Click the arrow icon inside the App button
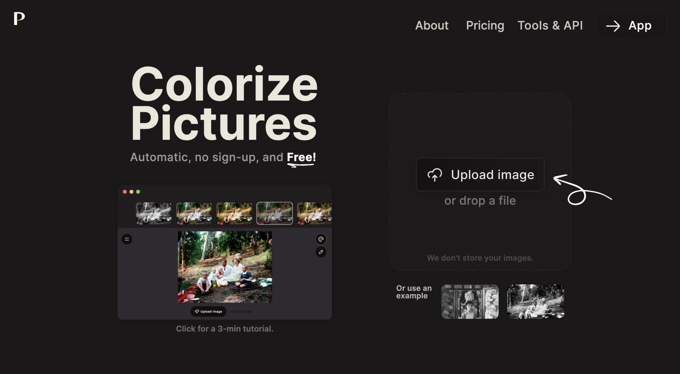The image size is (680, 374). pyautogui.click(x=613, y=25)
